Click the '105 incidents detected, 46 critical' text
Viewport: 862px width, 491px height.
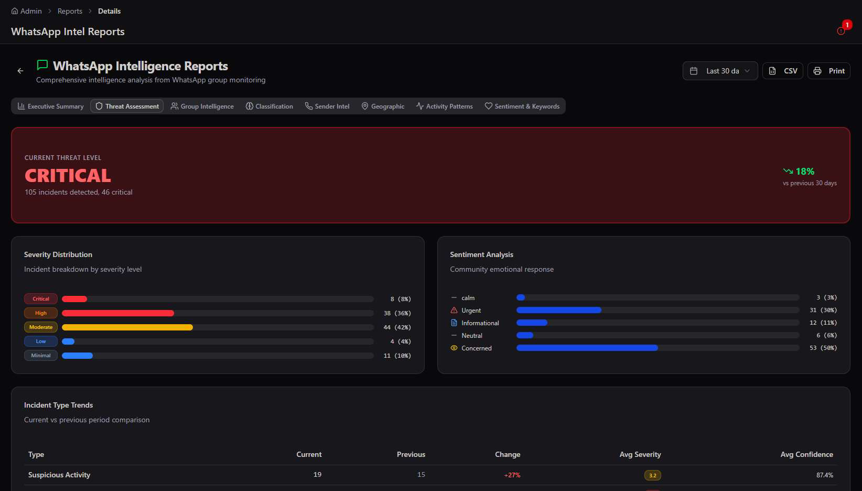pos(79,192)
